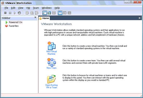Close the Home tab with X

pos(140,18)
